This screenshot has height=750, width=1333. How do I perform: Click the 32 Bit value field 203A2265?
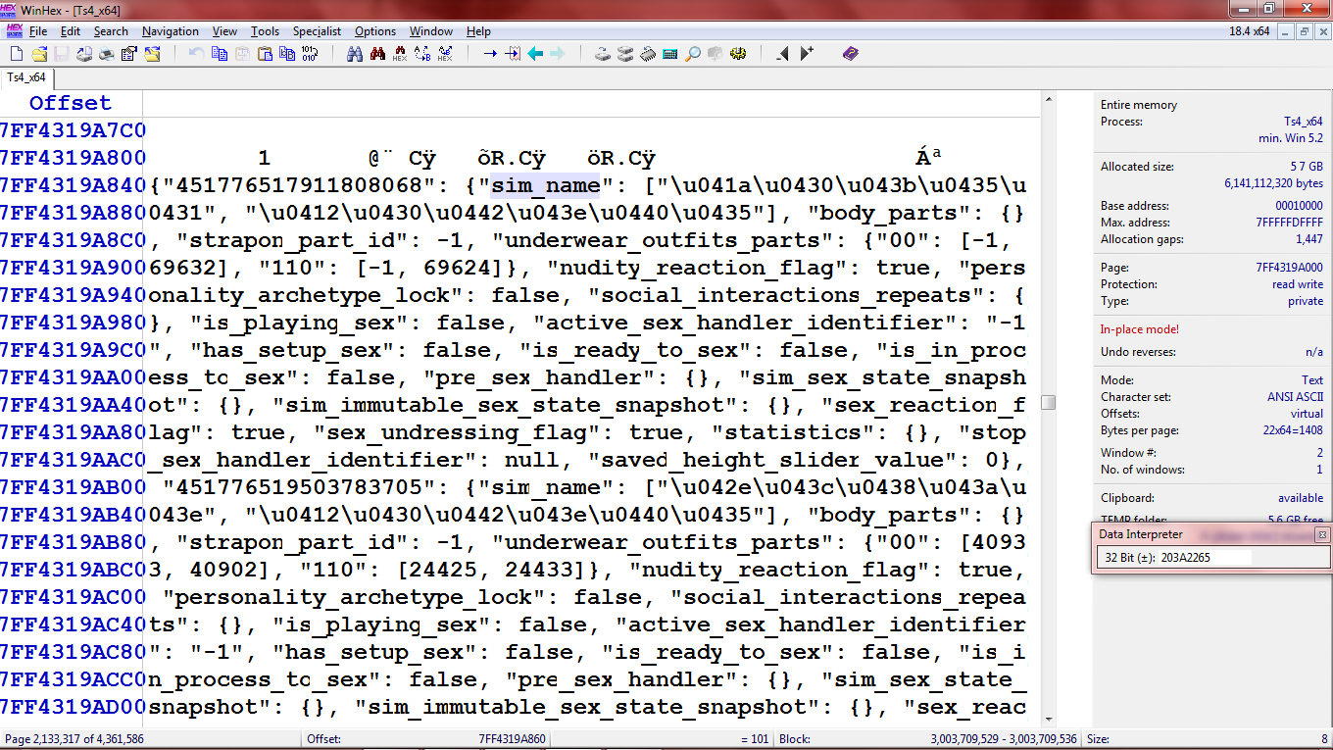coord(1205,557)
